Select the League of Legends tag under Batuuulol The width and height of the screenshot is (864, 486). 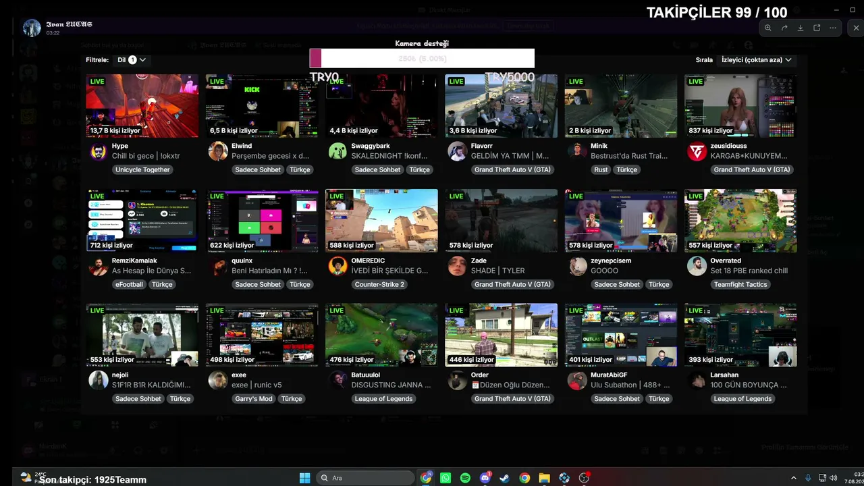tap(383, 399)
